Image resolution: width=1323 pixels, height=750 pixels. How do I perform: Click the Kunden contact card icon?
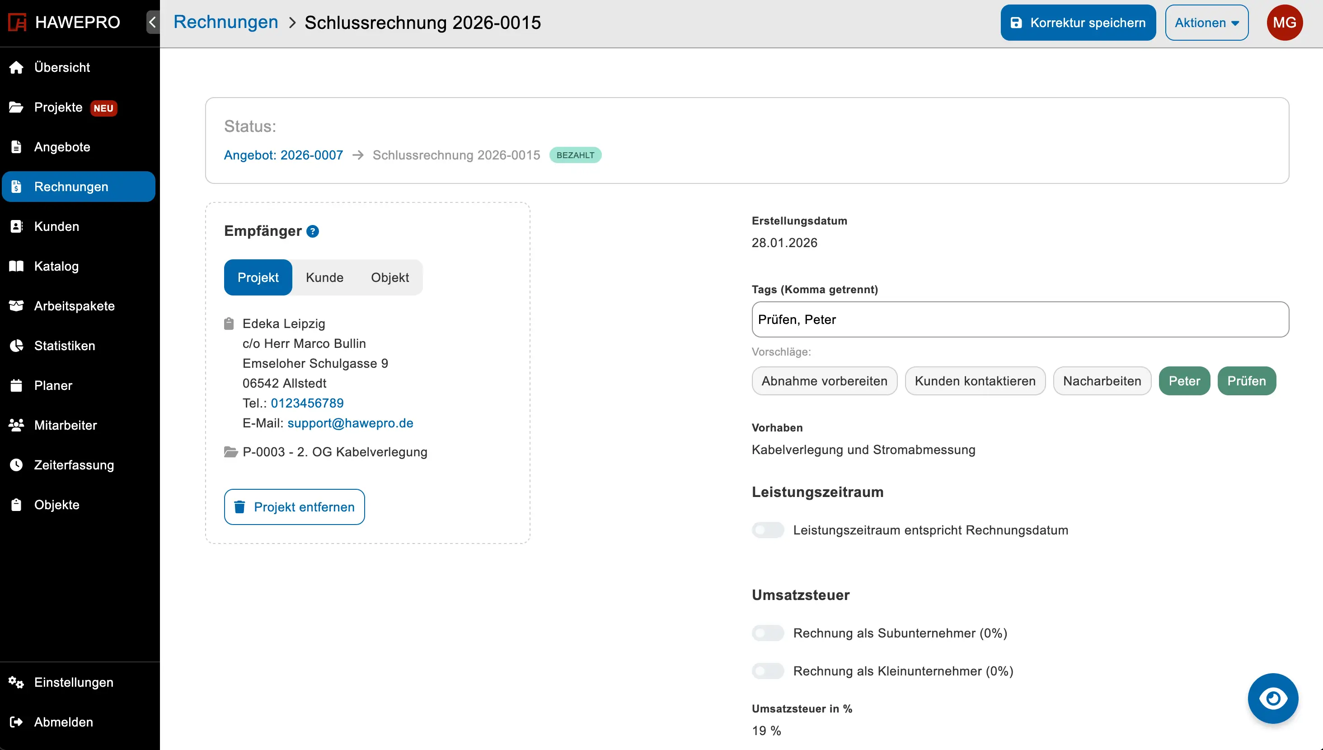[16, 225]
